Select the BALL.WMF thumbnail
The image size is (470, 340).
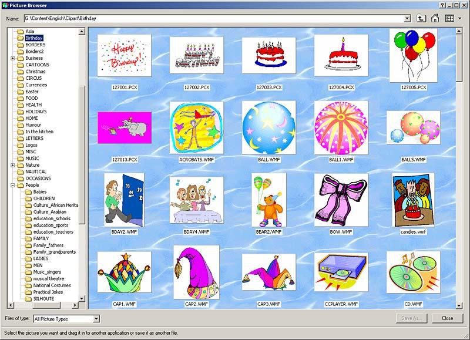pyautogui.click(x=268, y=127)
